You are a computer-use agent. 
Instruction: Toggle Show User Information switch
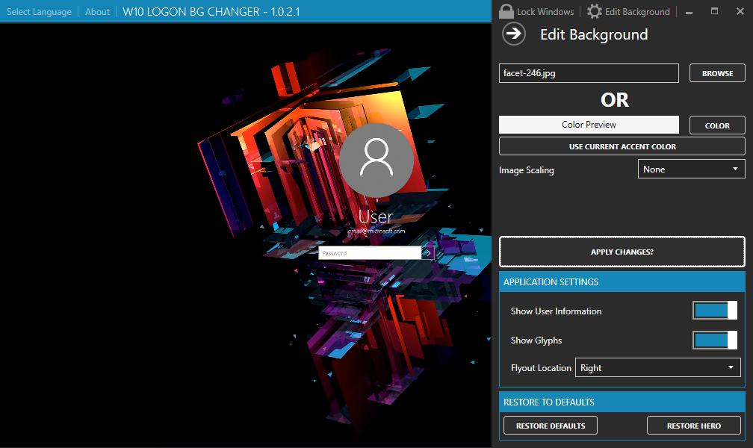coord(714,311)
